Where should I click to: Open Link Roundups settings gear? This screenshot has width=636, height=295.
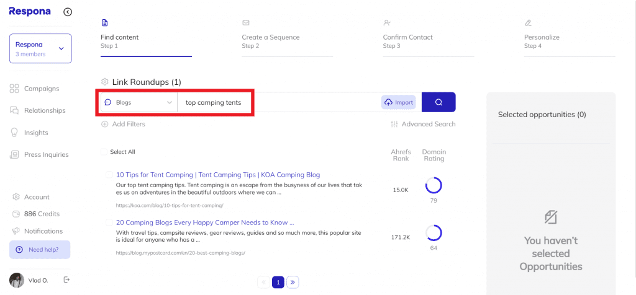104,82
